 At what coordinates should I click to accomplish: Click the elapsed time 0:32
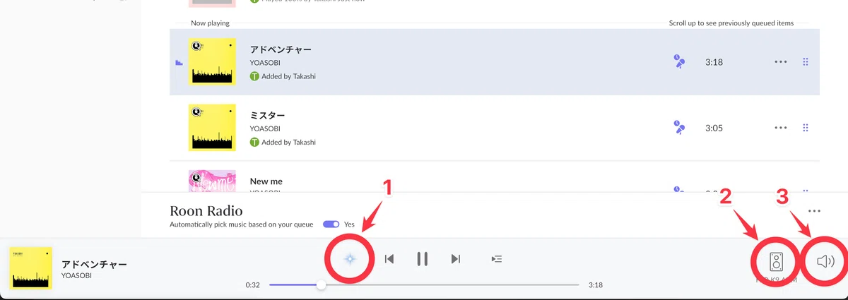point(252,285)
